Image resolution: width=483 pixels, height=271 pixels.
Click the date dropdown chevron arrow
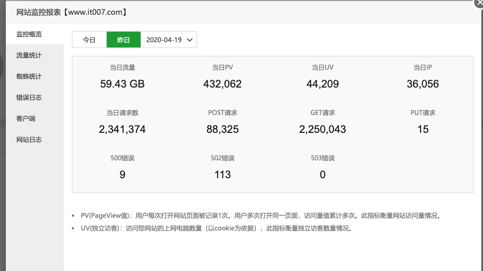point(190,40)
